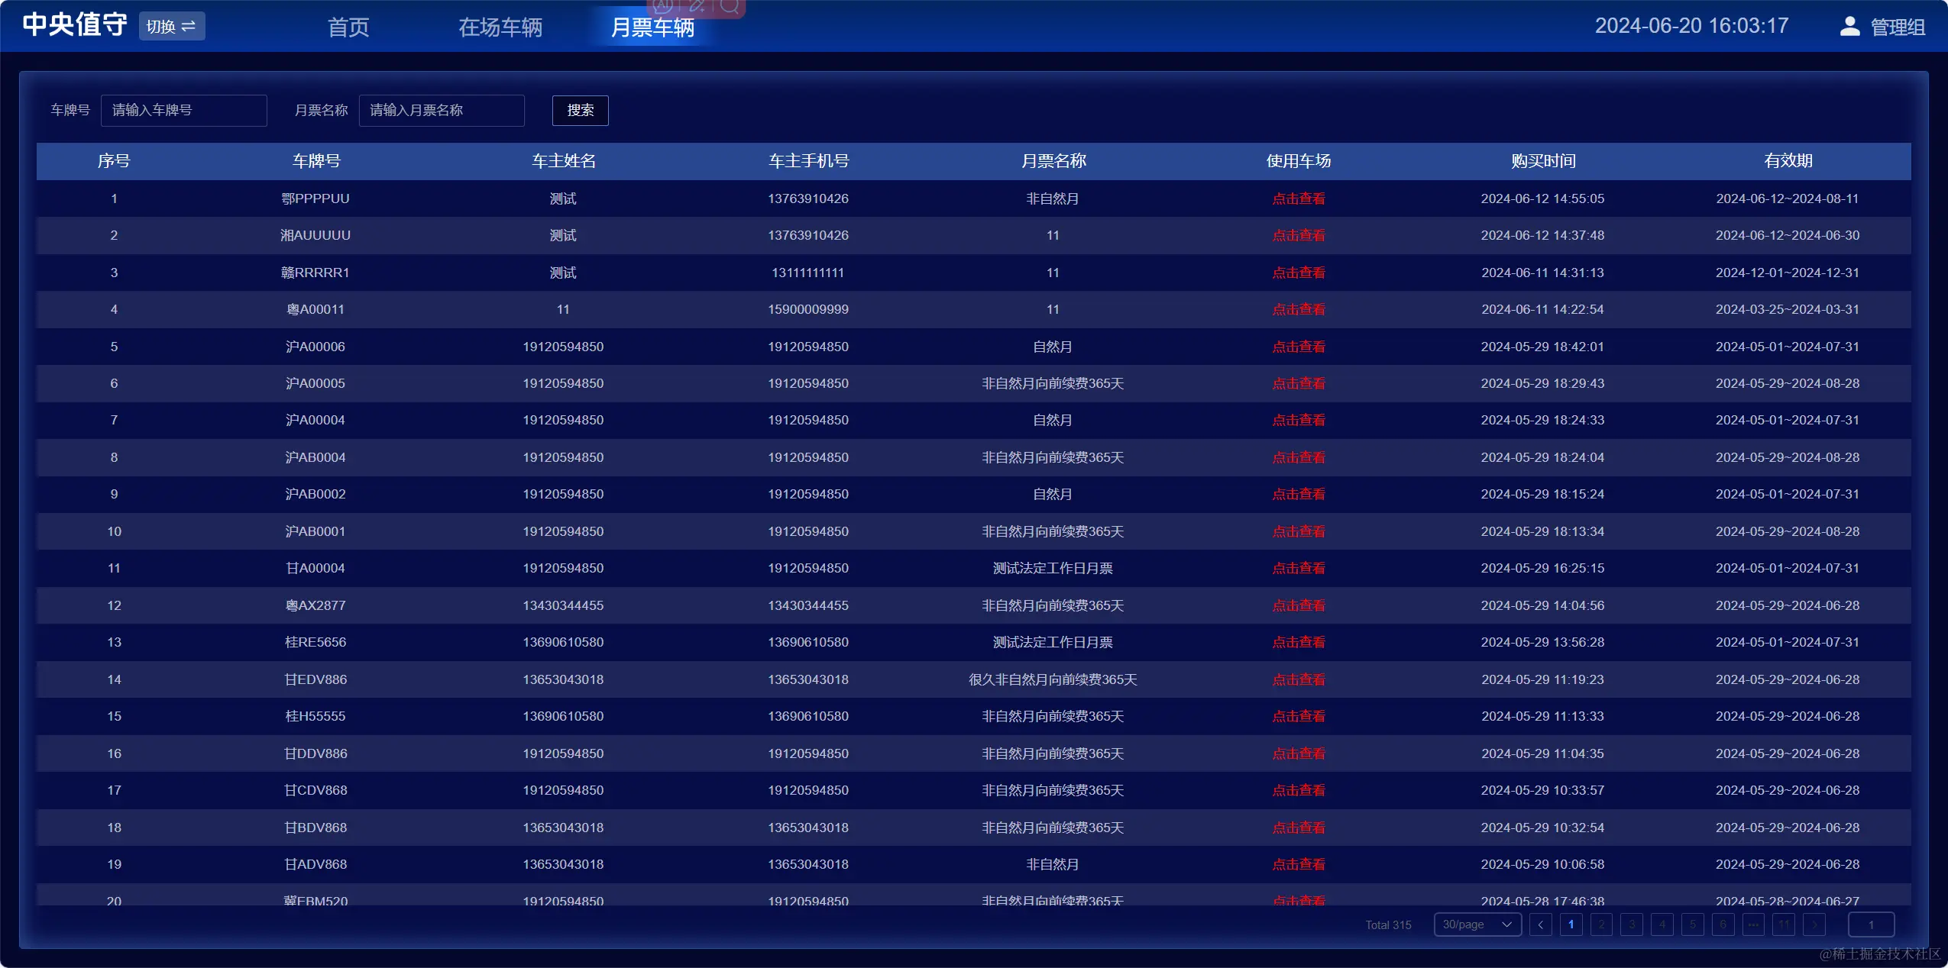
Task: Click the pen edit icon in floating toolbar
Action: [x=697, y=6]
